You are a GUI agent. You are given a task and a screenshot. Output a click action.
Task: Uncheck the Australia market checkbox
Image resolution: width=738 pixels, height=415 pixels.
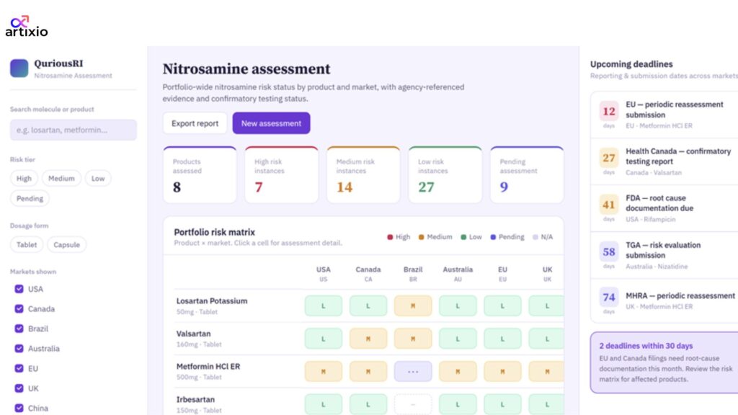point(19,348)
